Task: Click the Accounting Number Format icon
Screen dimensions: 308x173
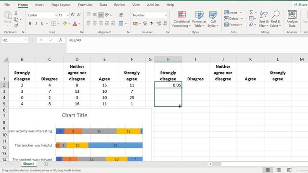Action: tap(135, 24)
